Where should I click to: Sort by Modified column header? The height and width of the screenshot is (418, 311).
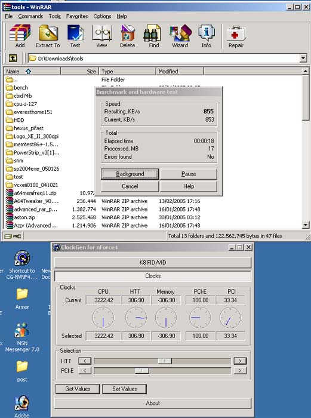[180, 72]
